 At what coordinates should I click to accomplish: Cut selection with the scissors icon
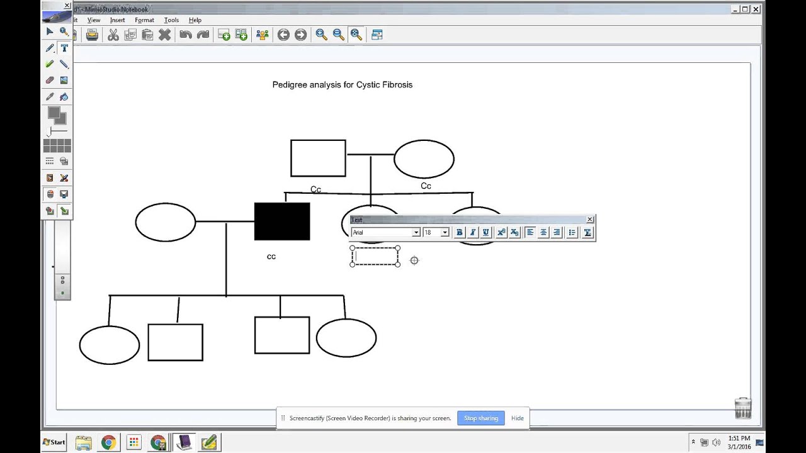[113, 35]
